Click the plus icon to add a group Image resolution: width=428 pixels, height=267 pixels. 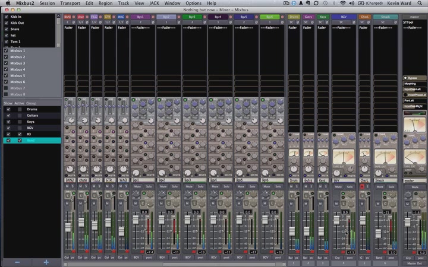click(46, 262)
